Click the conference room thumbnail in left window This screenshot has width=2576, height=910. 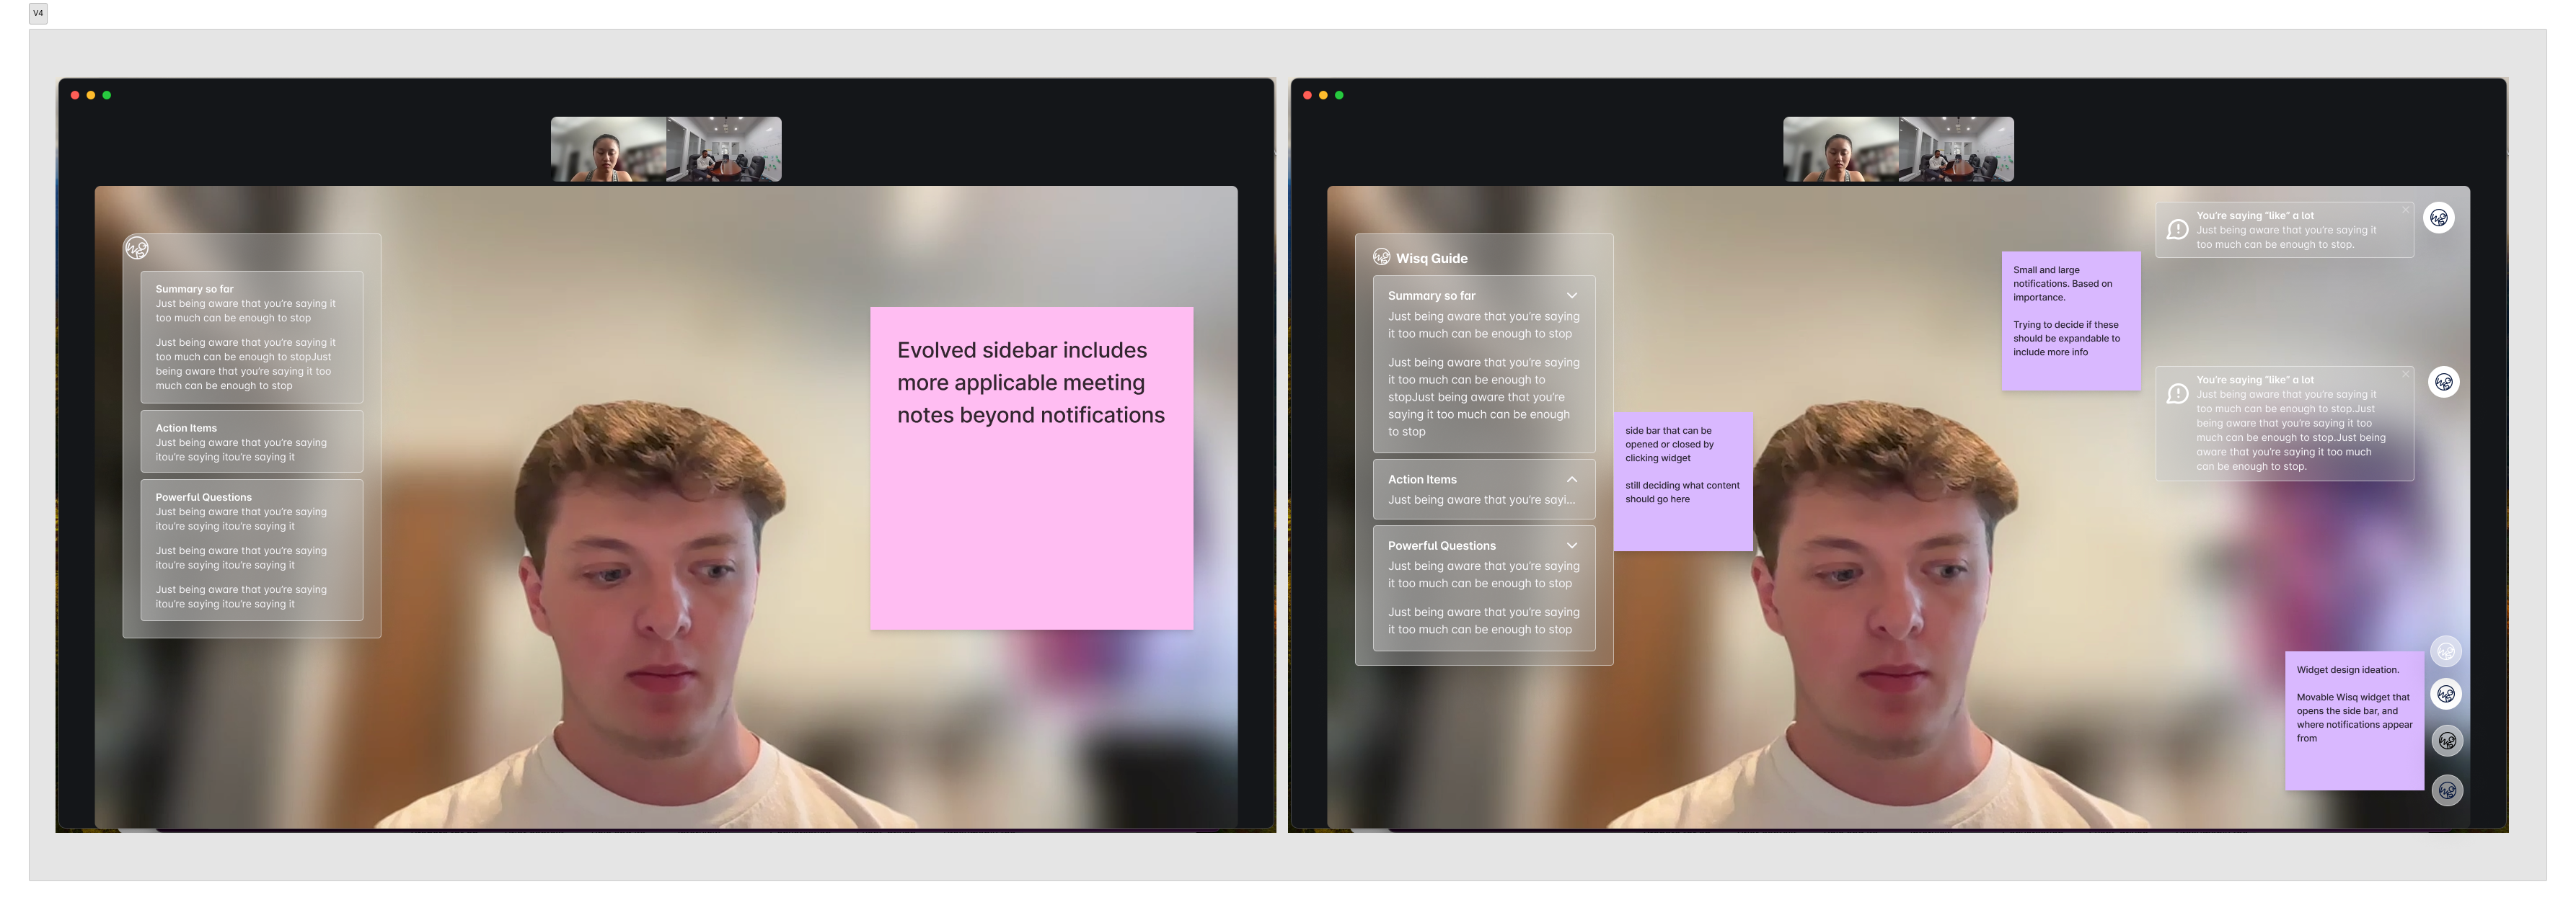tap(724, 149)
